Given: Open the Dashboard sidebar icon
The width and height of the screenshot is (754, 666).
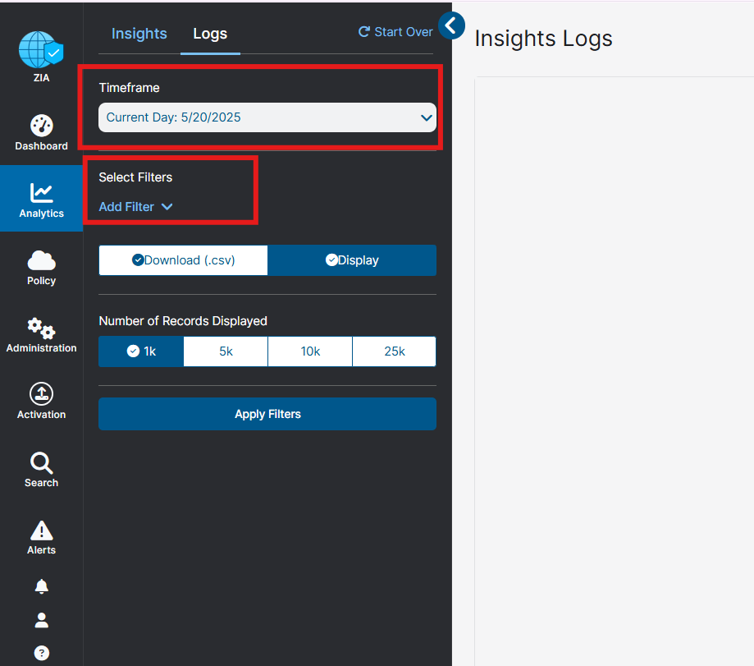Looking at the screenshot, I should 41,126.
